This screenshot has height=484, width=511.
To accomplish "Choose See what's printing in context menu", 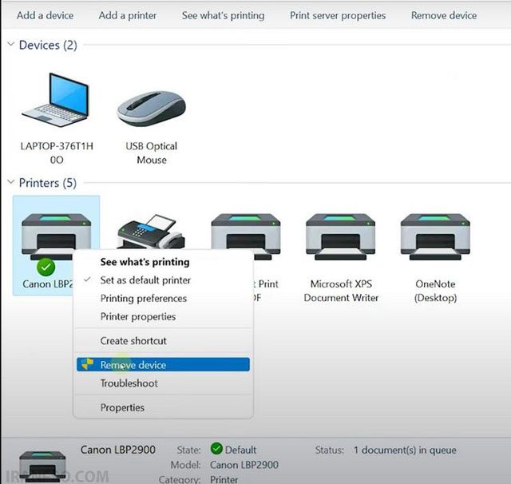I will (x=163, y=262).
